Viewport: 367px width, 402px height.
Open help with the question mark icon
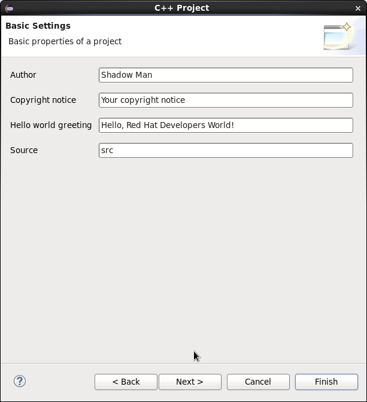[x=20, y=381]
